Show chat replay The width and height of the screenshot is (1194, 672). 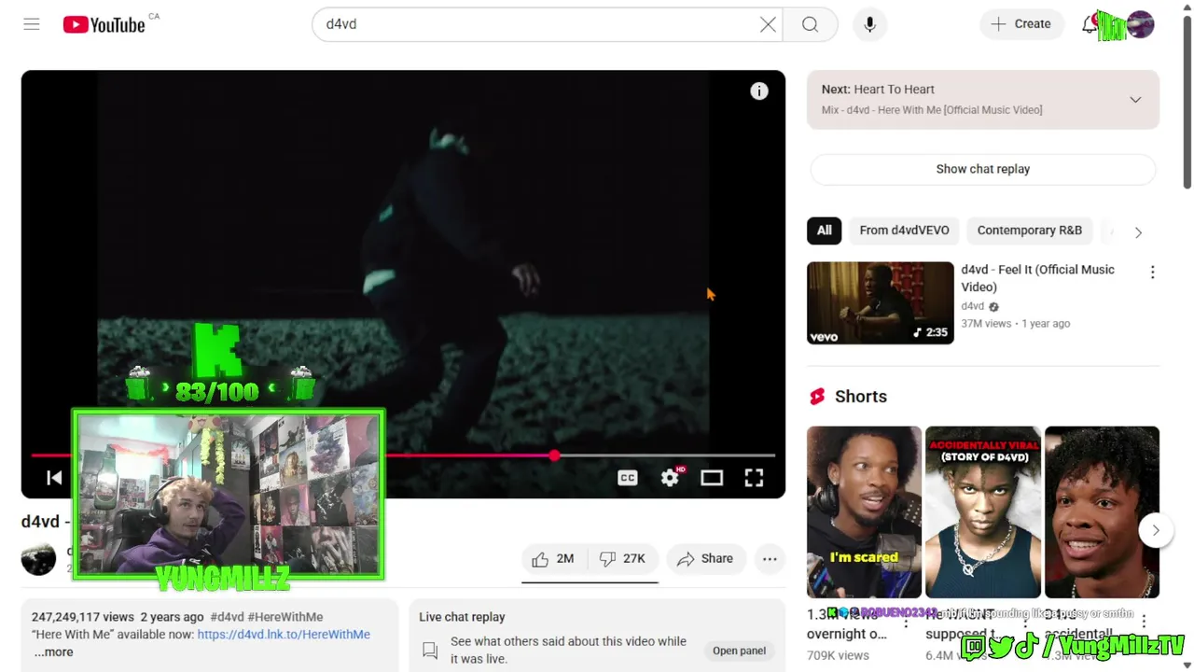983,169
